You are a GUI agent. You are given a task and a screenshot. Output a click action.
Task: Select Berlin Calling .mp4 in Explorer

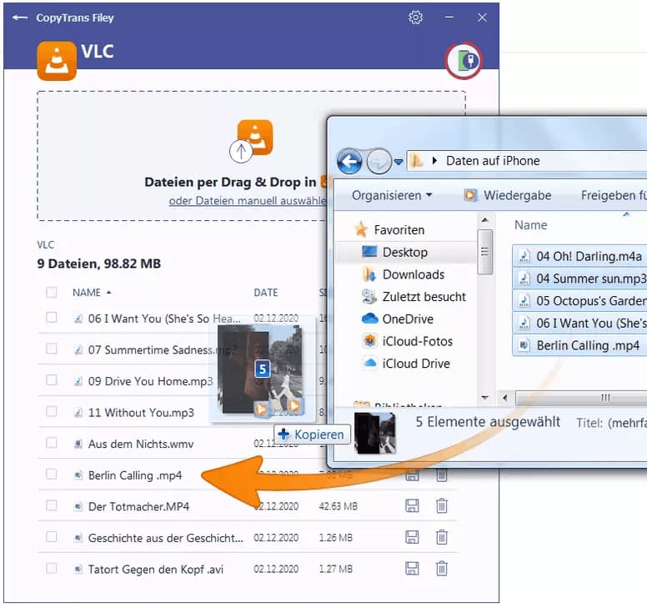coord(579,345)
